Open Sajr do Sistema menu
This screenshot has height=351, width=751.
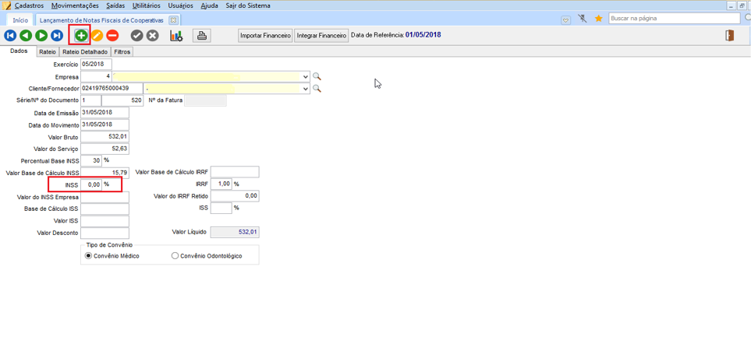[x=248, y=5]
